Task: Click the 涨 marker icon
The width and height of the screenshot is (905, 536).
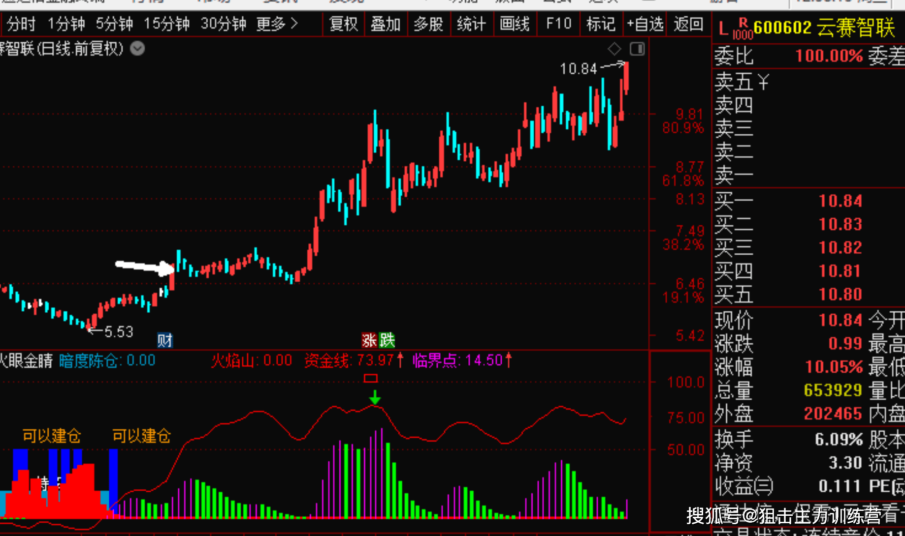Action: pyautogui.click(x=369, y=340)
